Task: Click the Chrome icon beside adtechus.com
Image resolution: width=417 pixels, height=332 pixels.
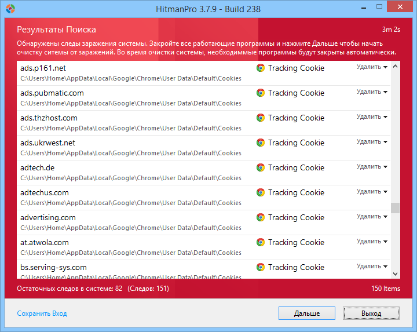Action: 261,192
